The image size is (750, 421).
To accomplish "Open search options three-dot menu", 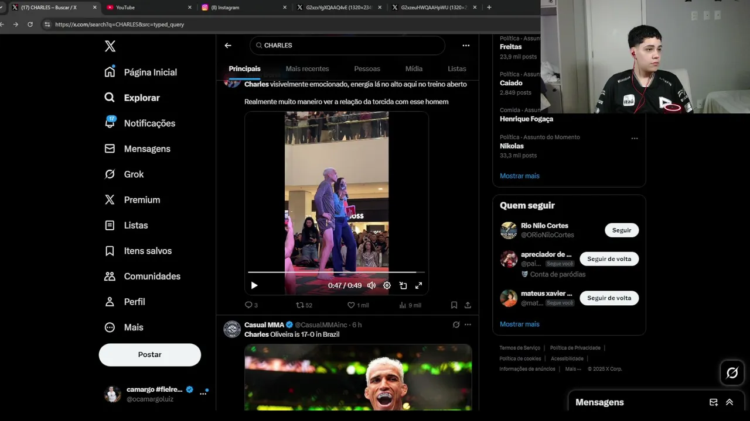I will pos(466,45).
